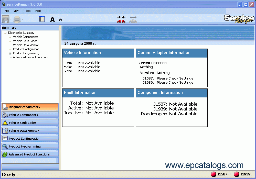This screenshot has width=256, height=179.
Task: Click the J1939 'Please Check Settings' text
Action: [x=175, y=83]
